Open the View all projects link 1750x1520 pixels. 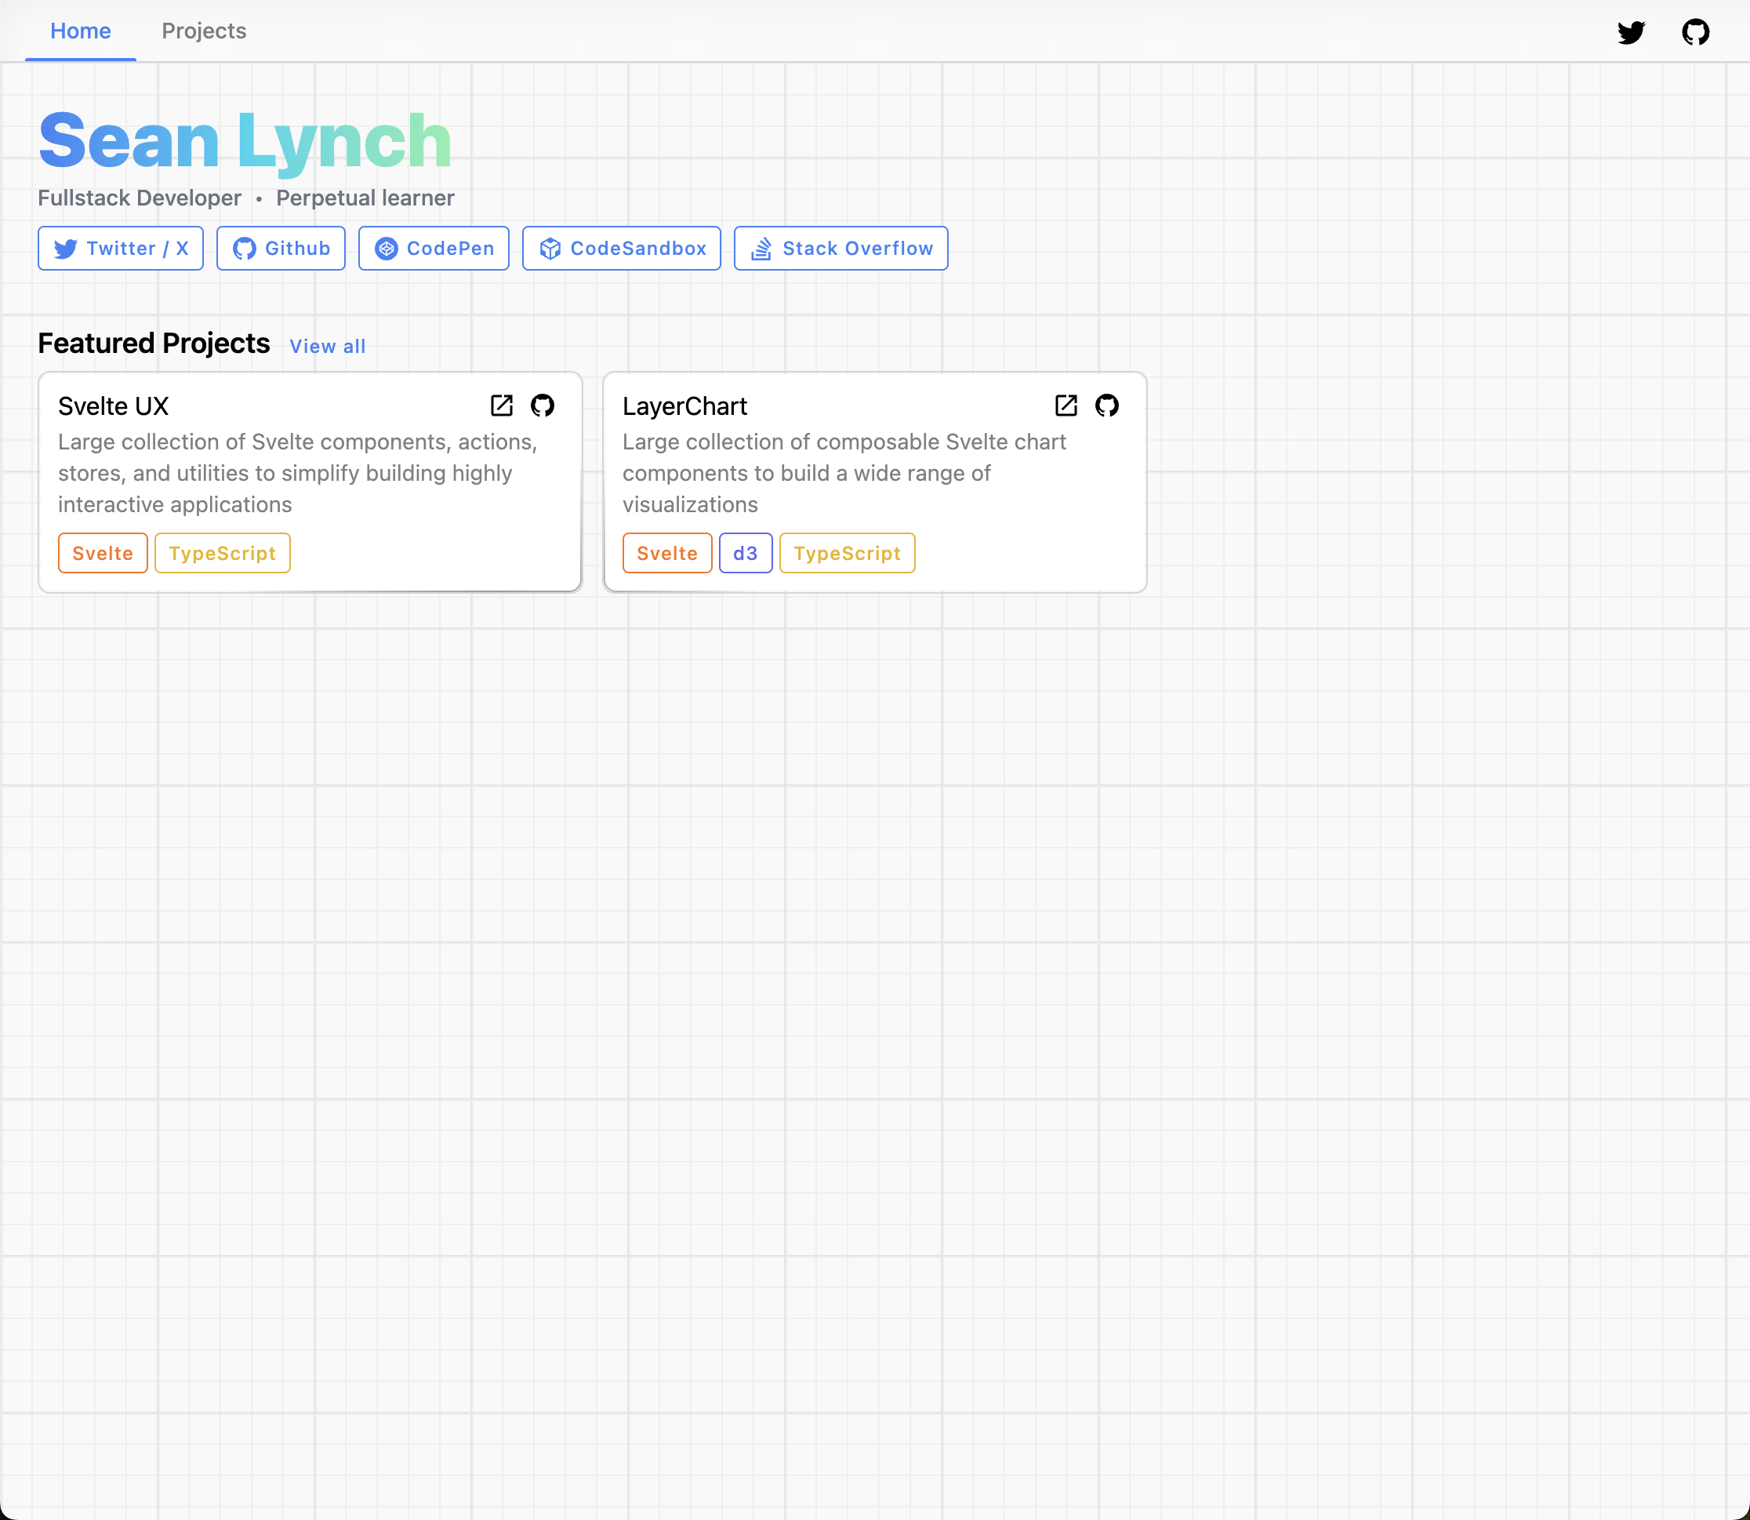point(327,346)
